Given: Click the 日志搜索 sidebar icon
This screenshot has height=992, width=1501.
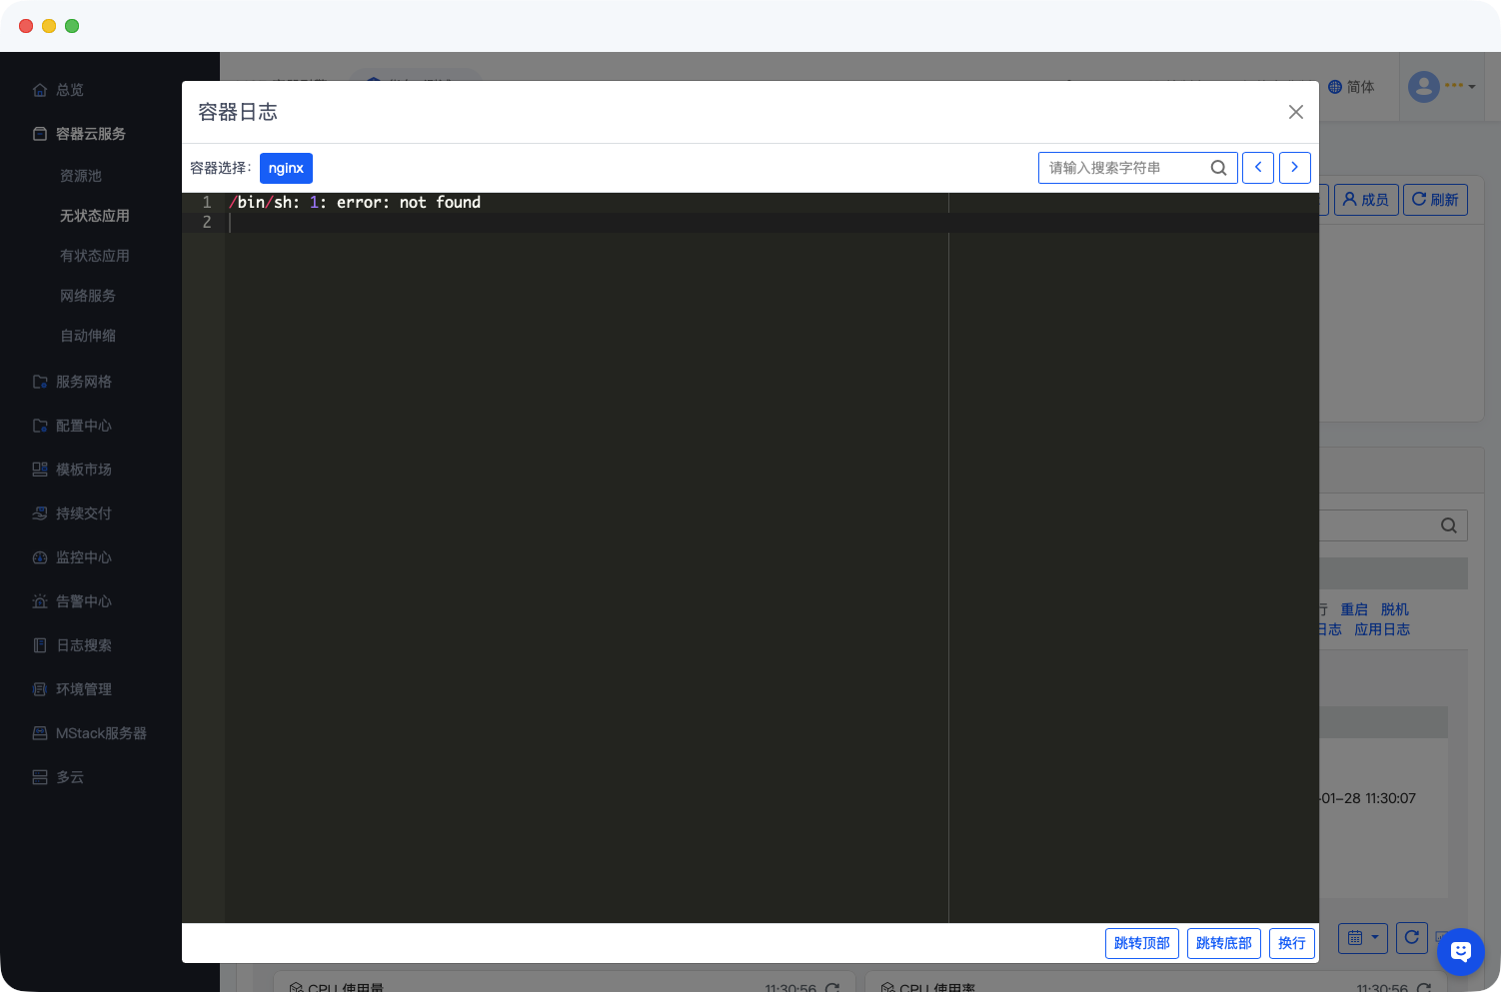Looking at the screenshot, I should tap(40, 645).
